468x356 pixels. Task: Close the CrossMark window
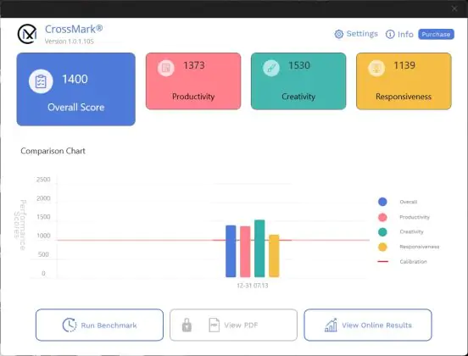[454, 8]
